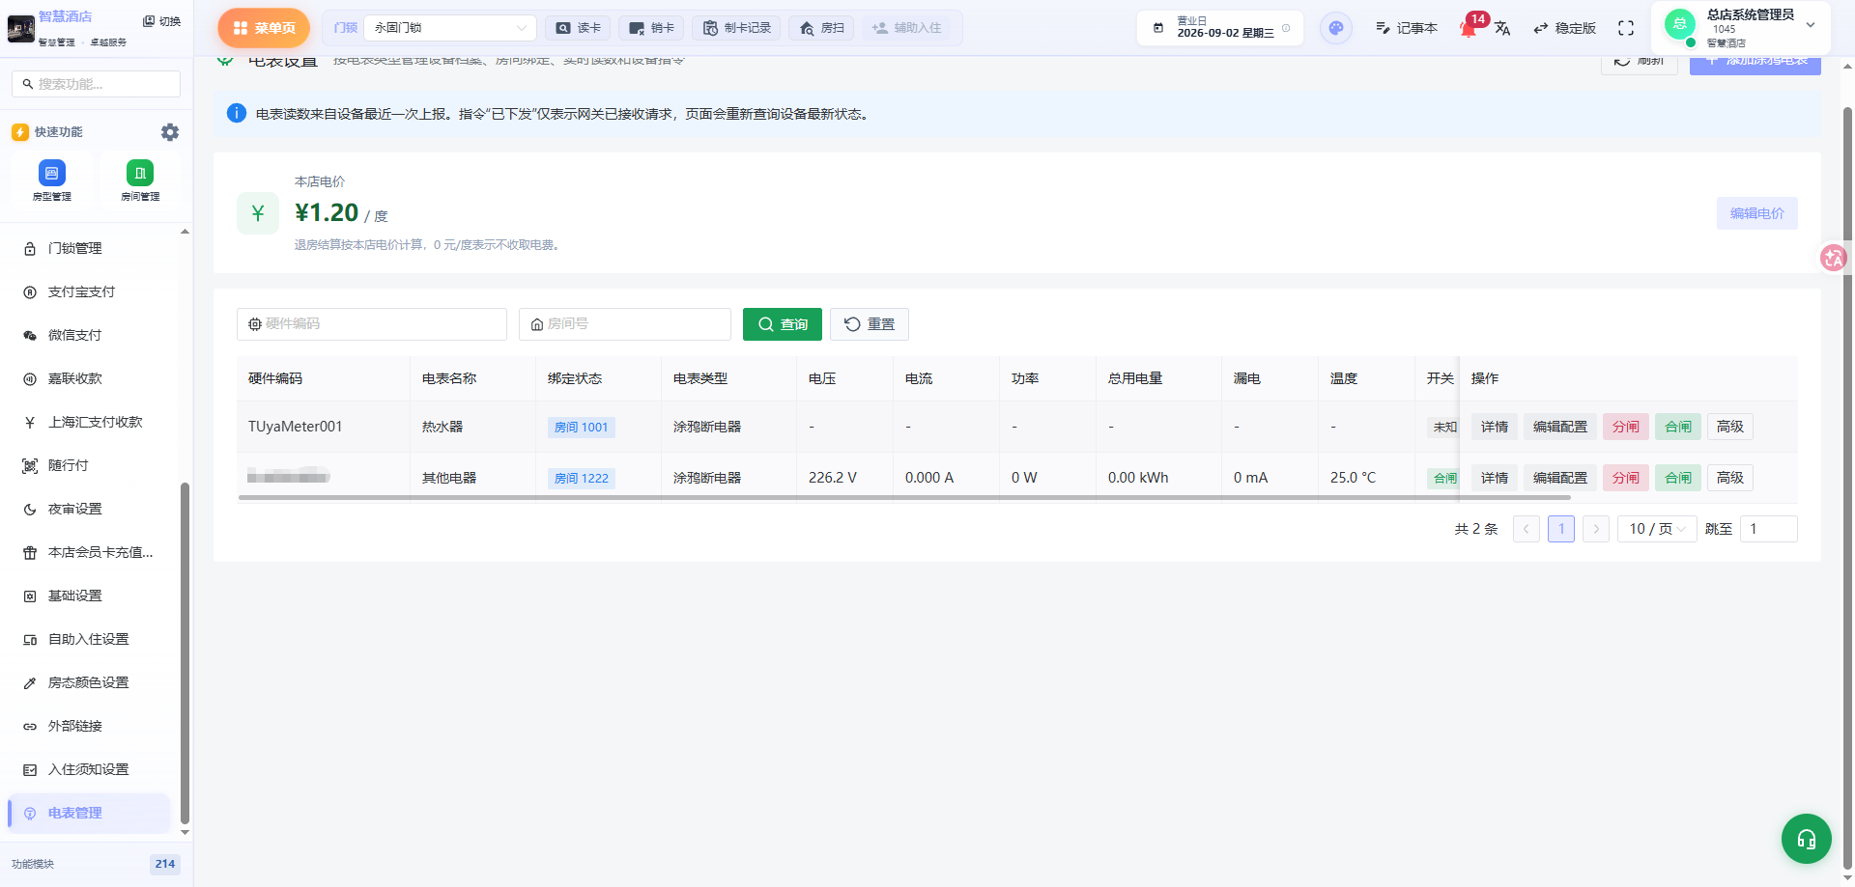Click the table's horizontal scrollbar

click(904, 498)
